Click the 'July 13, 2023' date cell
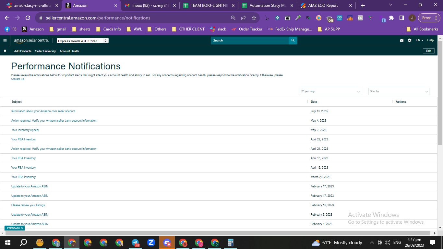The width and height of the screenshot is (443, 249). [319, 111]
